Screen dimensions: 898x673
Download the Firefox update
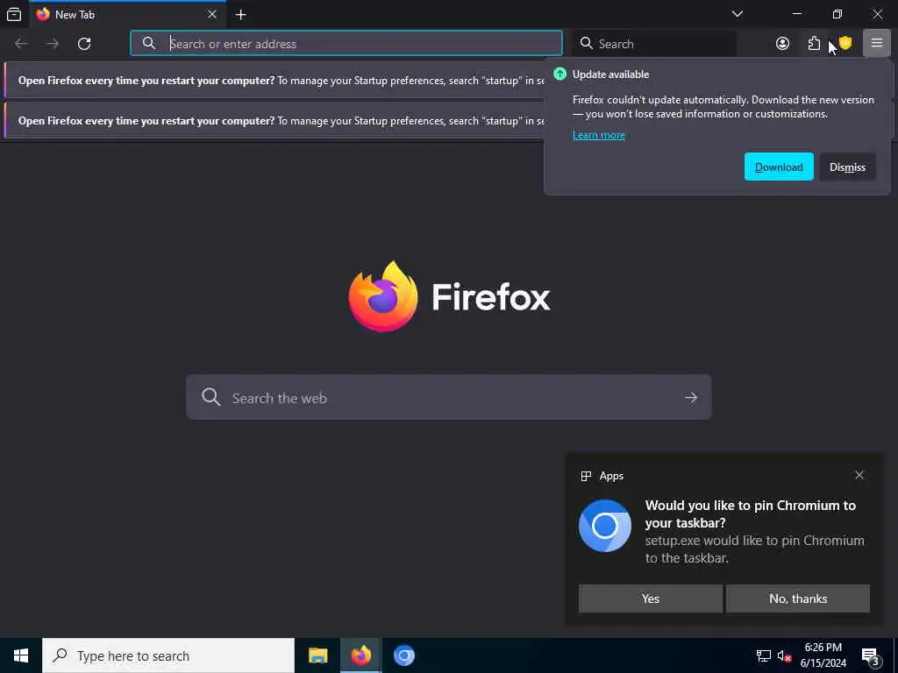click(x=779, y=166)
